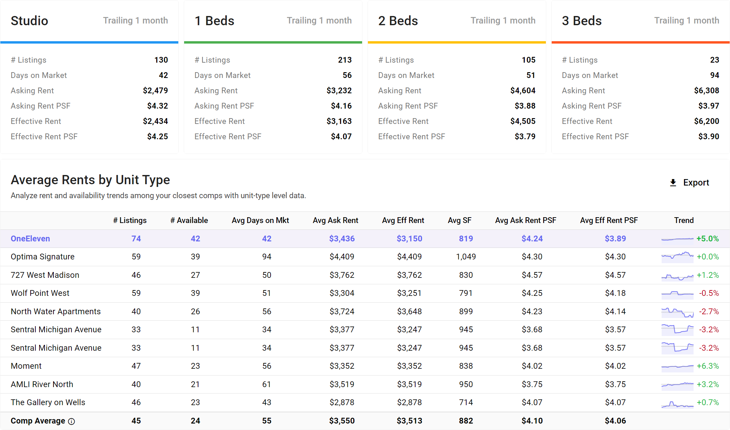This screenshot has height=430, width=730.
Task: Select the North Water Apartments row
Action: coord(55,312)
